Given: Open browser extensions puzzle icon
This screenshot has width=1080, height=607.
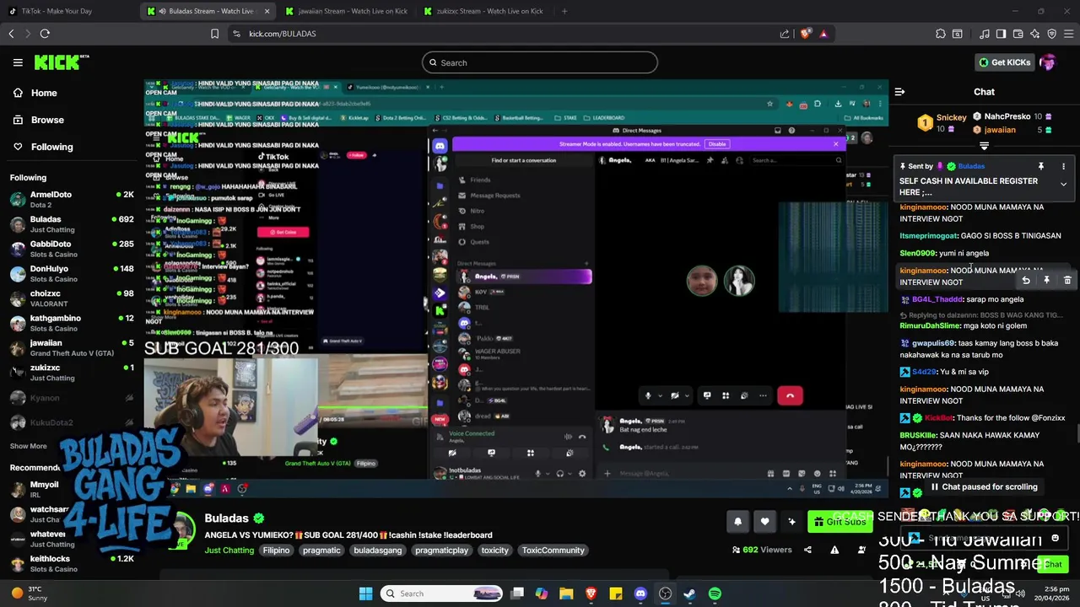Looking at the screenshot, I should [x=941, y=34].
